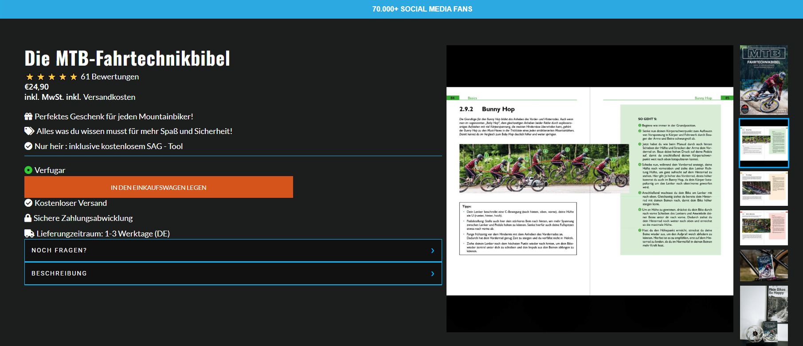The height and width of the screenshot is (346, 803).
Task: Click the price tag icon beside Alles was du wissen
Action: (29, 131)
